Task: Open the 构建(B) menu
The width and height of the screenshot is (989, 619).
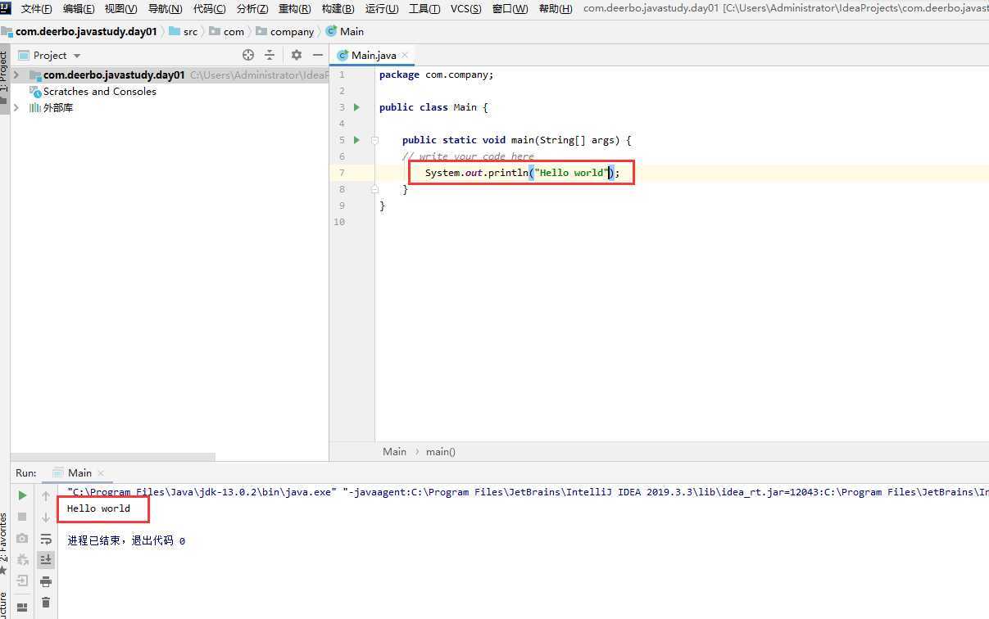Action: (x=338, y=9)
